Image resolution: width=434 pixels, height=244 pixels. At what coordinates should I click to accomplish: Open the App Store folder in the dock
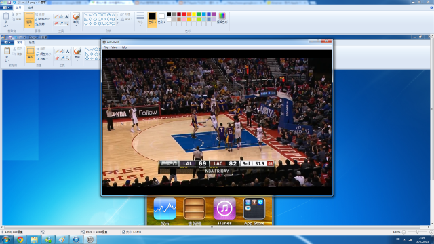[254, 209]
